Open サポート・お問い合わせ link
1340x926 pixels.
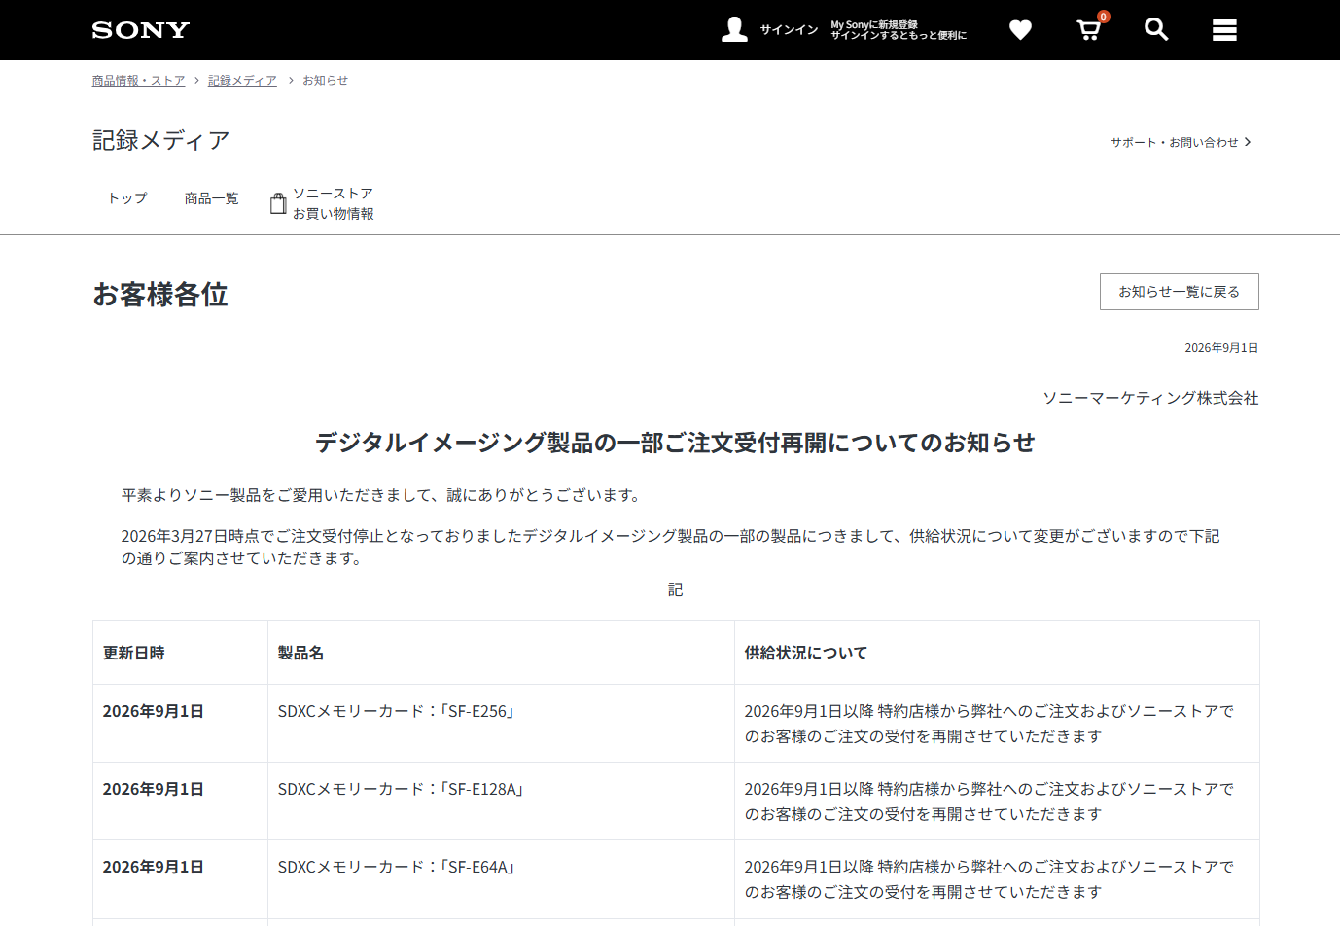[1175, 142]
